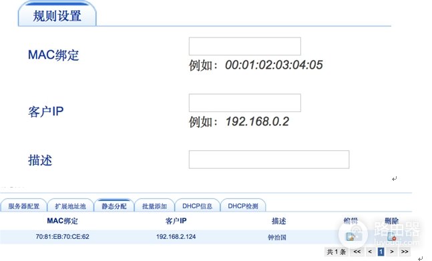Viewport: 432px width, 261px height.
Task: Go to next page with > button
Action: (x=392, y=252)
